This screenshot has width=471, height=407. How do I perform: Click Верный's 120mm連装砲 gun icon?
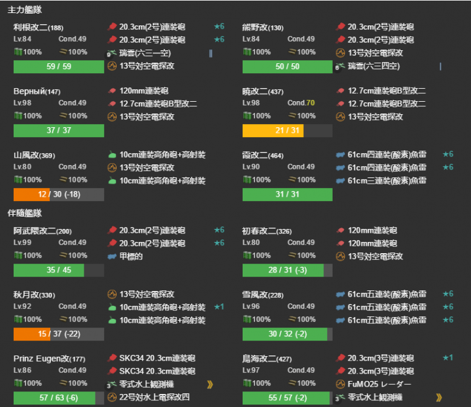pos(112,91)
